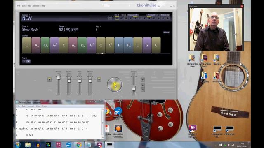The height and width of the screenshot is (148, 264).
Task: Click Notepad scrollbar down arrow
Action: tap(103, 138)
